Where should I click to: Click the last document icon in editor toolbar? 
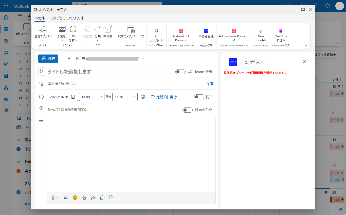click(111, 198)
